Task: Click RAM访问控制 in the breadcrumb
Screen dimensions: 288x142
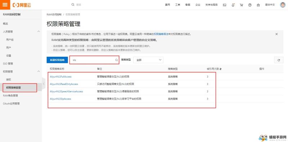Action: 54,14
